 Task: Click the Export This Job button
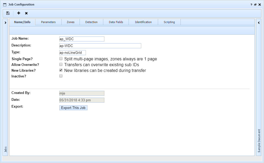pos(73,108)
